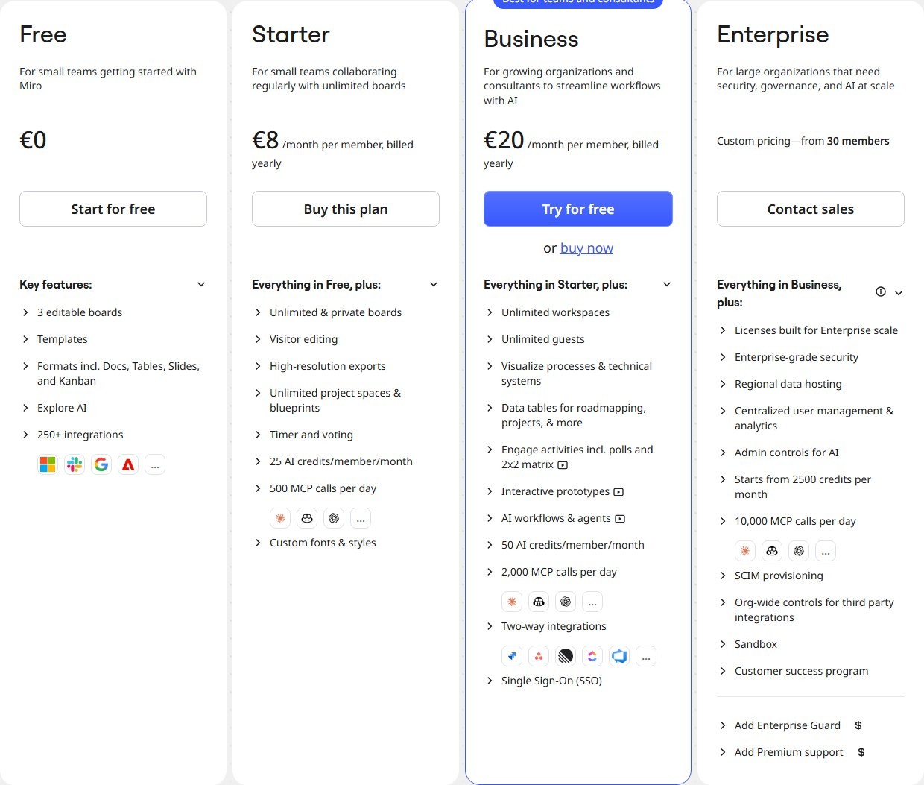Click the Asana icon under Two-way integrations
Image resolution: width=924 pixels, height=785 pixels.
click(x=539, y=657)
